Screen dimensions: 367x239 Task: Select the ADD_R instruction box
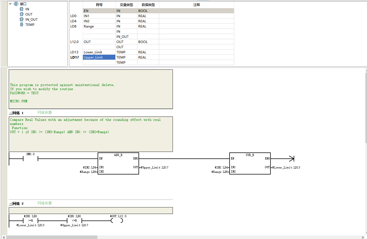[x=118, y=163]
